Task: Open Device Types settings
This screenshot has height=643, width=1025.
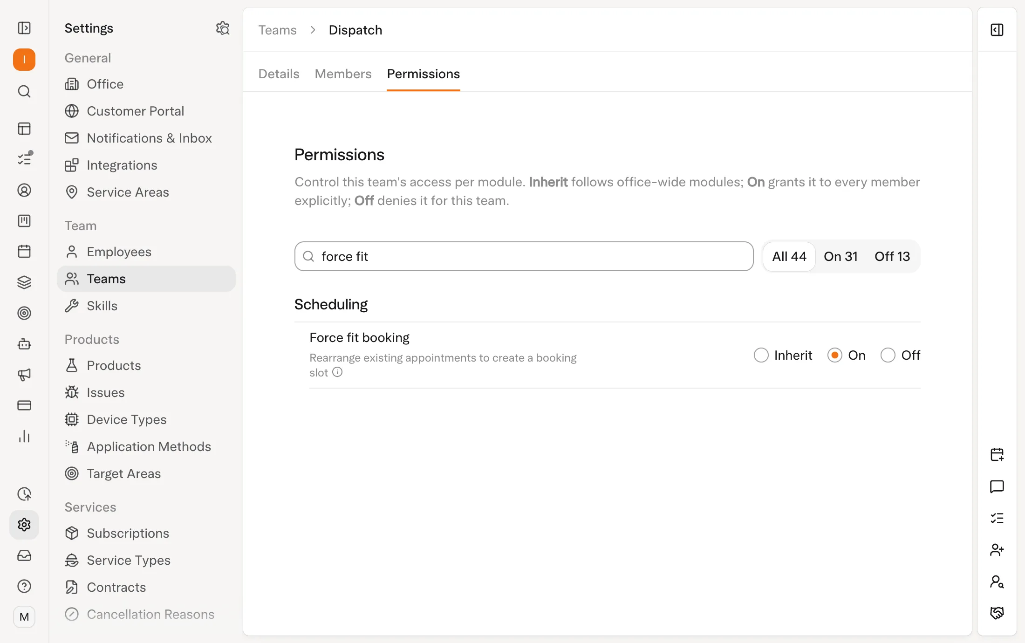Action: (146, 419)
